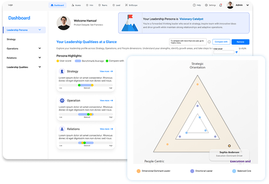This screenshot has height=184, width=269.
Task: Focus the Enter email input field
Action: (x=224, y=52)
